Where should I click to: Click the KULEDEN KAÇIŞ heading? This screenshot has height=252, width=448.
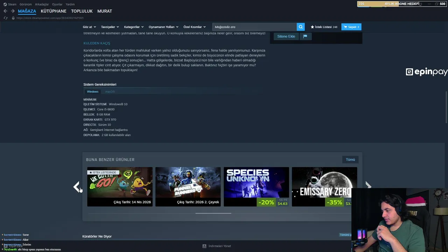[x=97, y=43]
